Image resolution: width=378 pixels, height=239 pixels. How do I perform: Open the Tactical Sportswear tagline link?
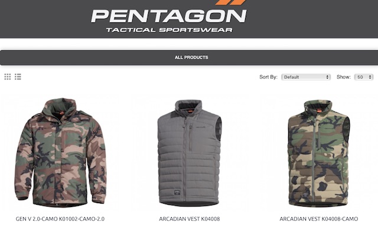click(170, 30)
